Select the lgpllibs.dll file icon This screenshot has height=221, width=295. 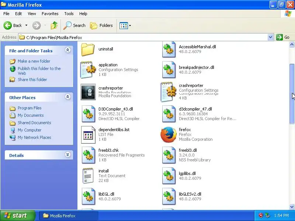point(169,176)
